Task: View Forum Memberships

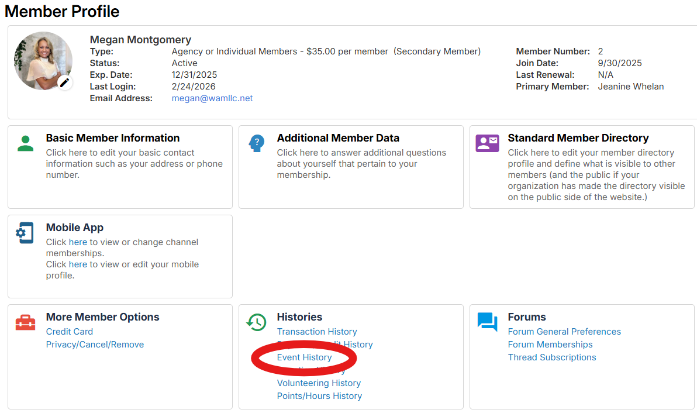Action: 550,345
